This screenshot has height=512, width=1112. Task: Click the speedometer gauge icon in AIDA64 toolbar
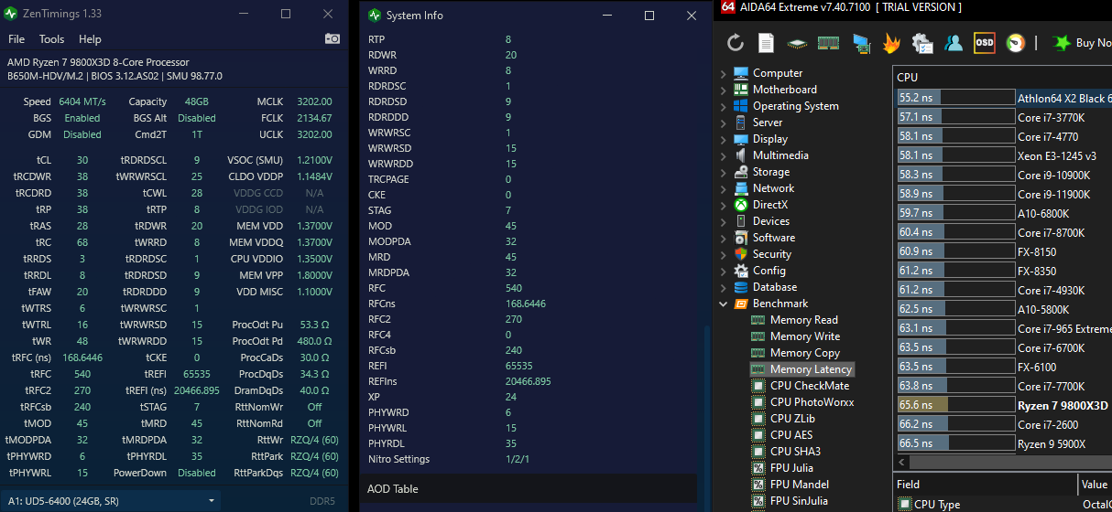point(1016,42)
